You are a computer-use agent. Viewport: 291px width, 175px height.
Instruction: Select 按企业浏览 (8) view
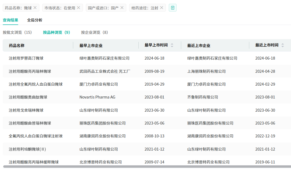pyautogui.click(x=94, y=32)
